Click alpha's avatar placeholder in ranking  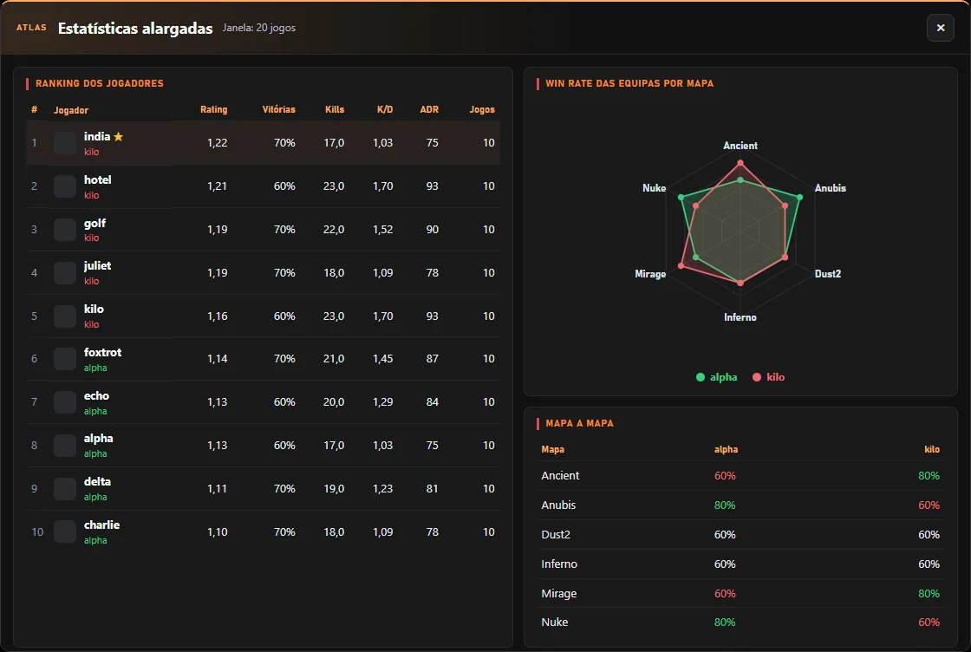65,446
